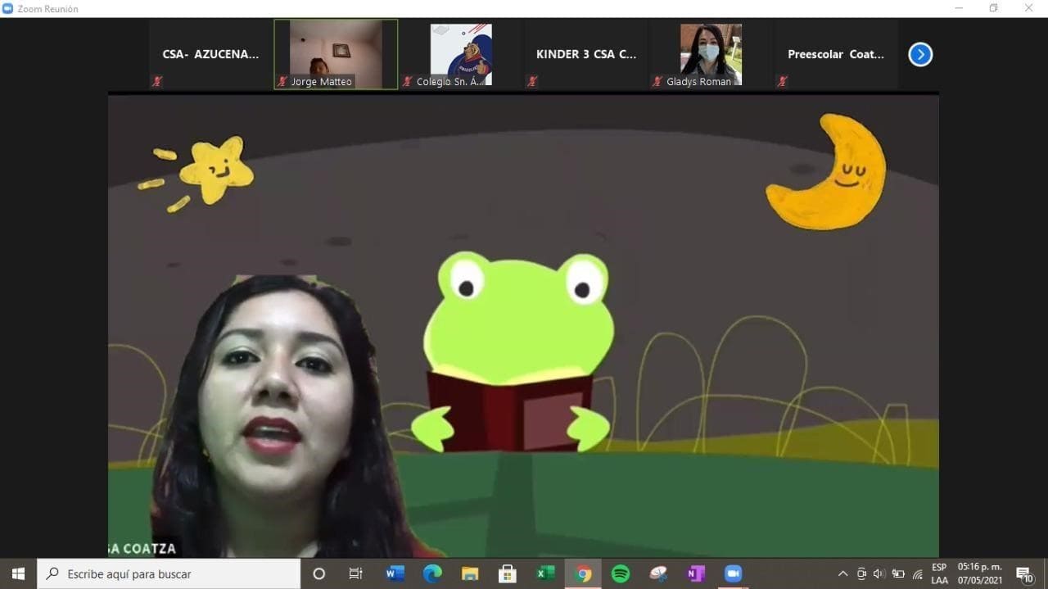Screen dimensions: 1048x589
Task: Open the notification center with 10 alerts
Action: (x=1024, y=573)
